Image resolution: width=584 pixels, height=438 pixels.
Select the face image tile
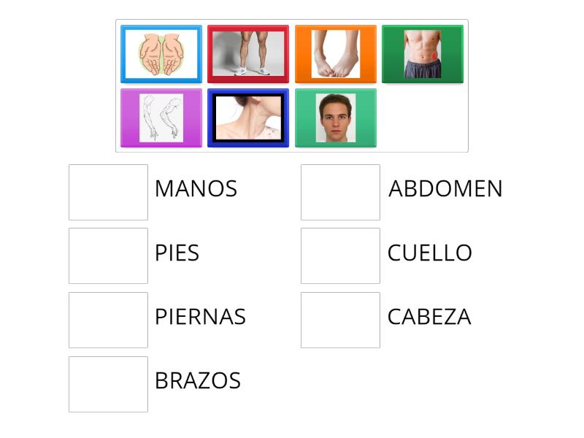coord(335,117)
